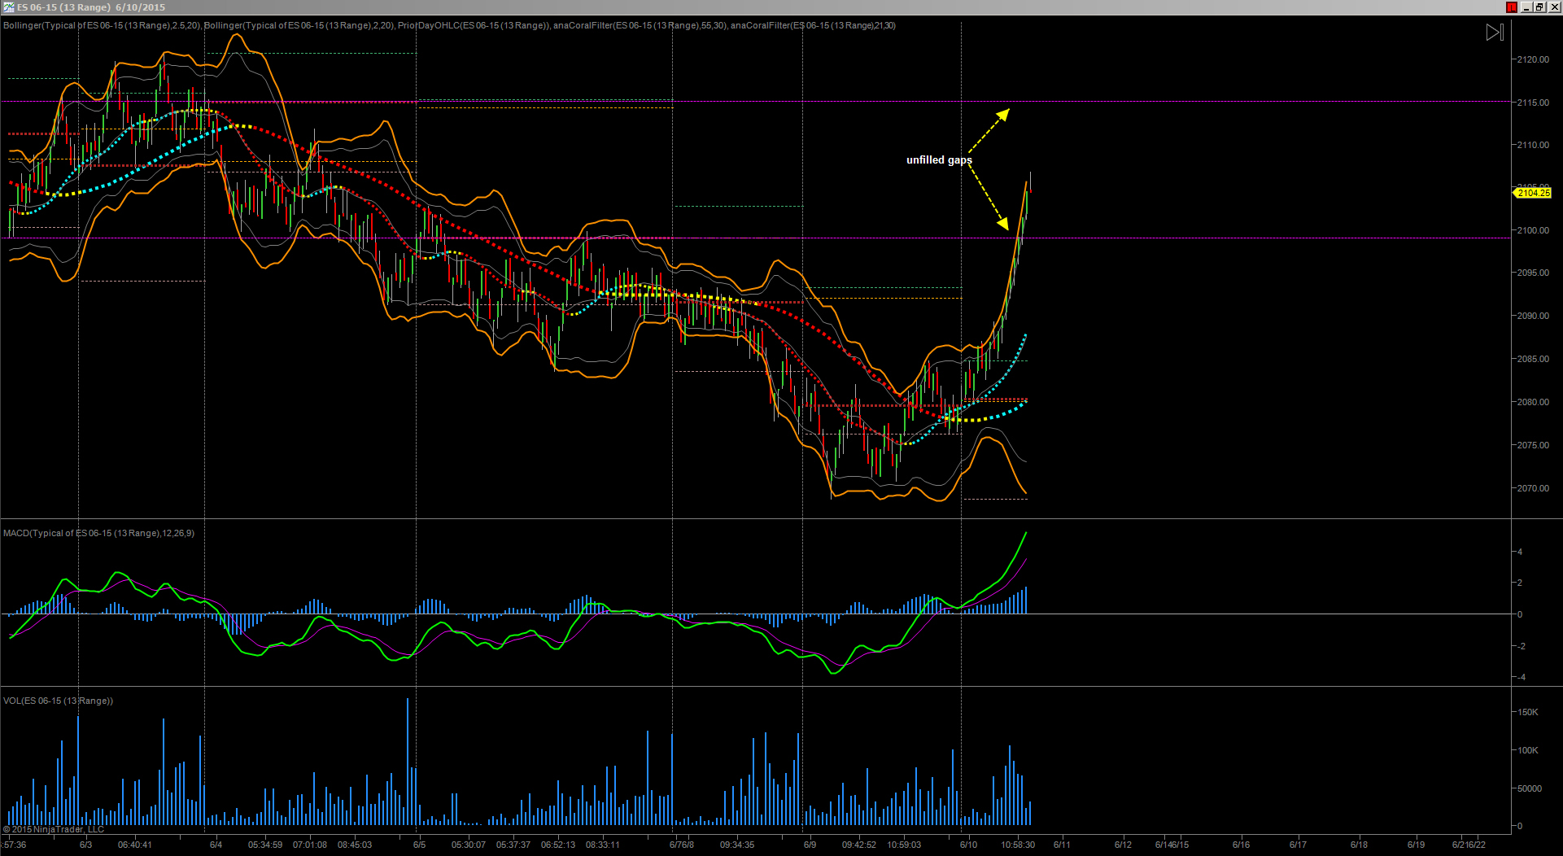Screen dimensions: 1563x856
Task: Click the MACD(Typical of ES 06-15) panel label
Action: 98,533
